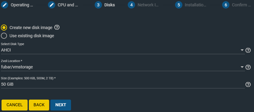Screen dimensions: 254x112
Task: Expand the Zvol Location dropdown arrow
Action: tap(242, 67)
